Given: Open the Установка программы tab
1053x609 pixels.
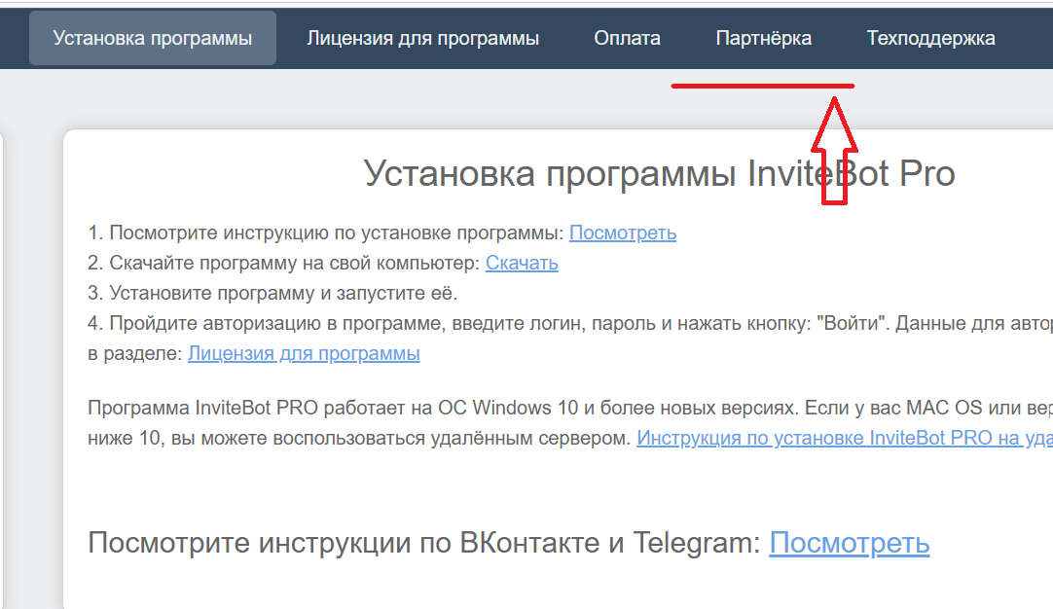Looking at the screenshot, I should 153,38.
